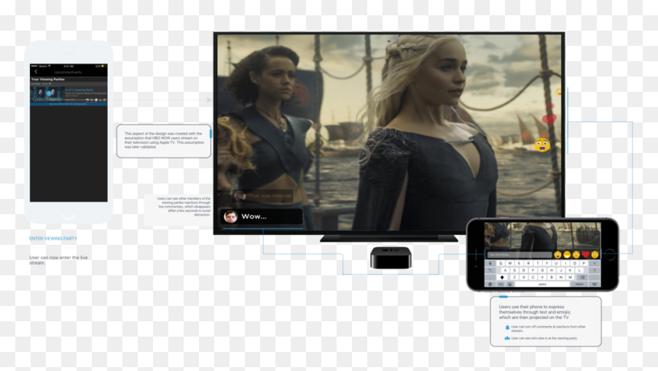Image resolution: width=658 pixels, height=371 pixels.
Task: Tap the G key
Action: click(x=542, y=270)
